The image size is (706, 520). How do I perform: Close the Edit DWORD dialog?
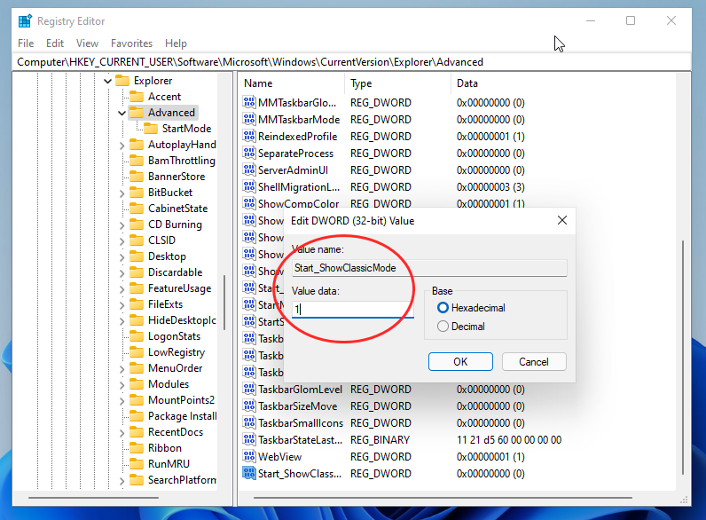pyautogui.click(x=562, y=220)
